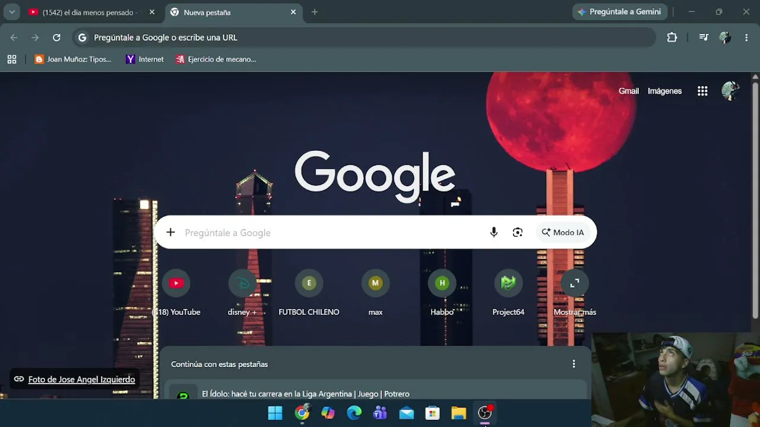Close the 'Nueva pestaña' tab

point(293,12)
